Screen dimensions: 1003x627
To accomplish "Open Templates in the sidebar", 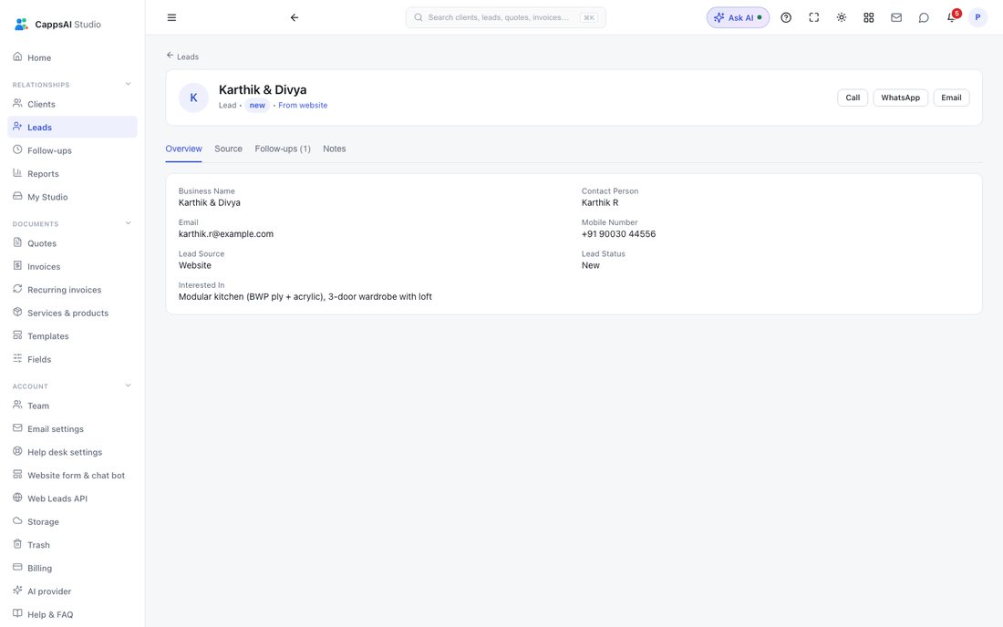I will [x=72, y=336].
